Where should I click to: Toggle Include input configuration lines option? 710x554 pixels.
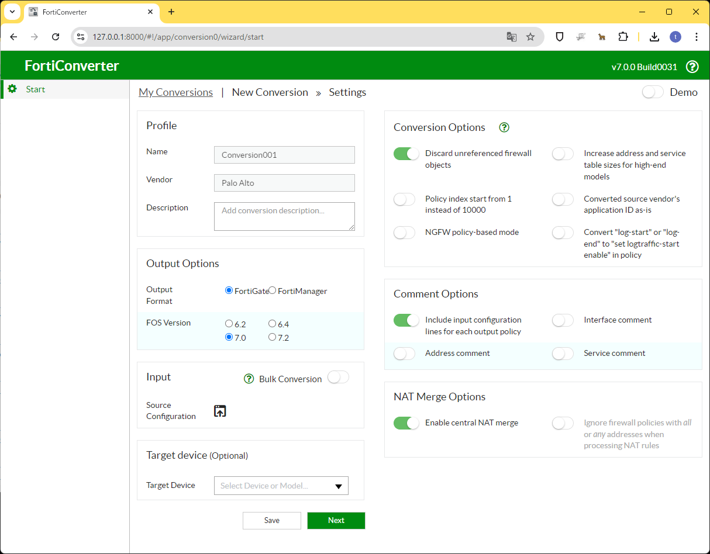tap(406, 320)
